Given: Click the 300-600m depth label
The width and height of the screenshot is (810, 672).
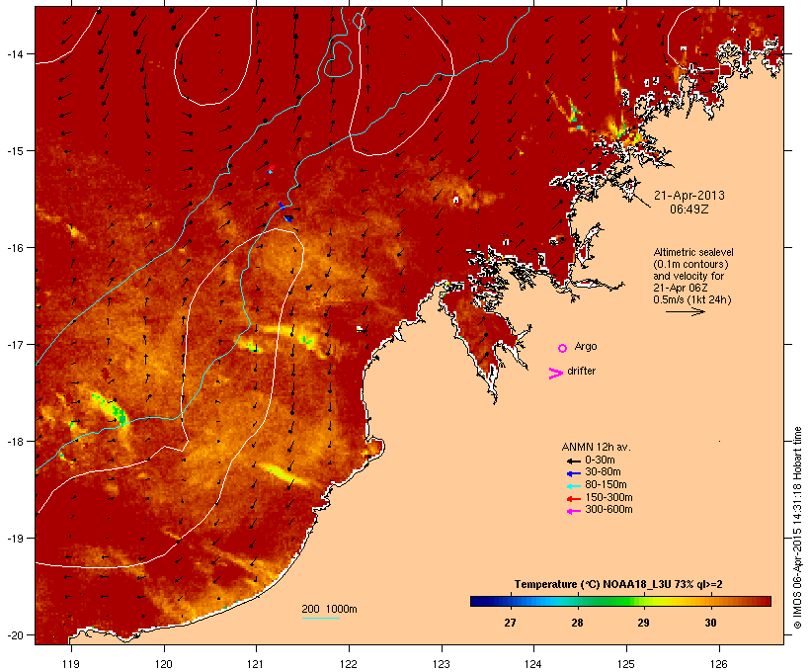Looking at the screenshot, I should click(x=608, y=510).
